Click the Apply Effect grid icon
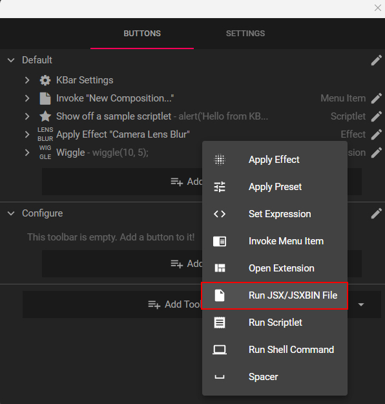 [x=220, y=160]
